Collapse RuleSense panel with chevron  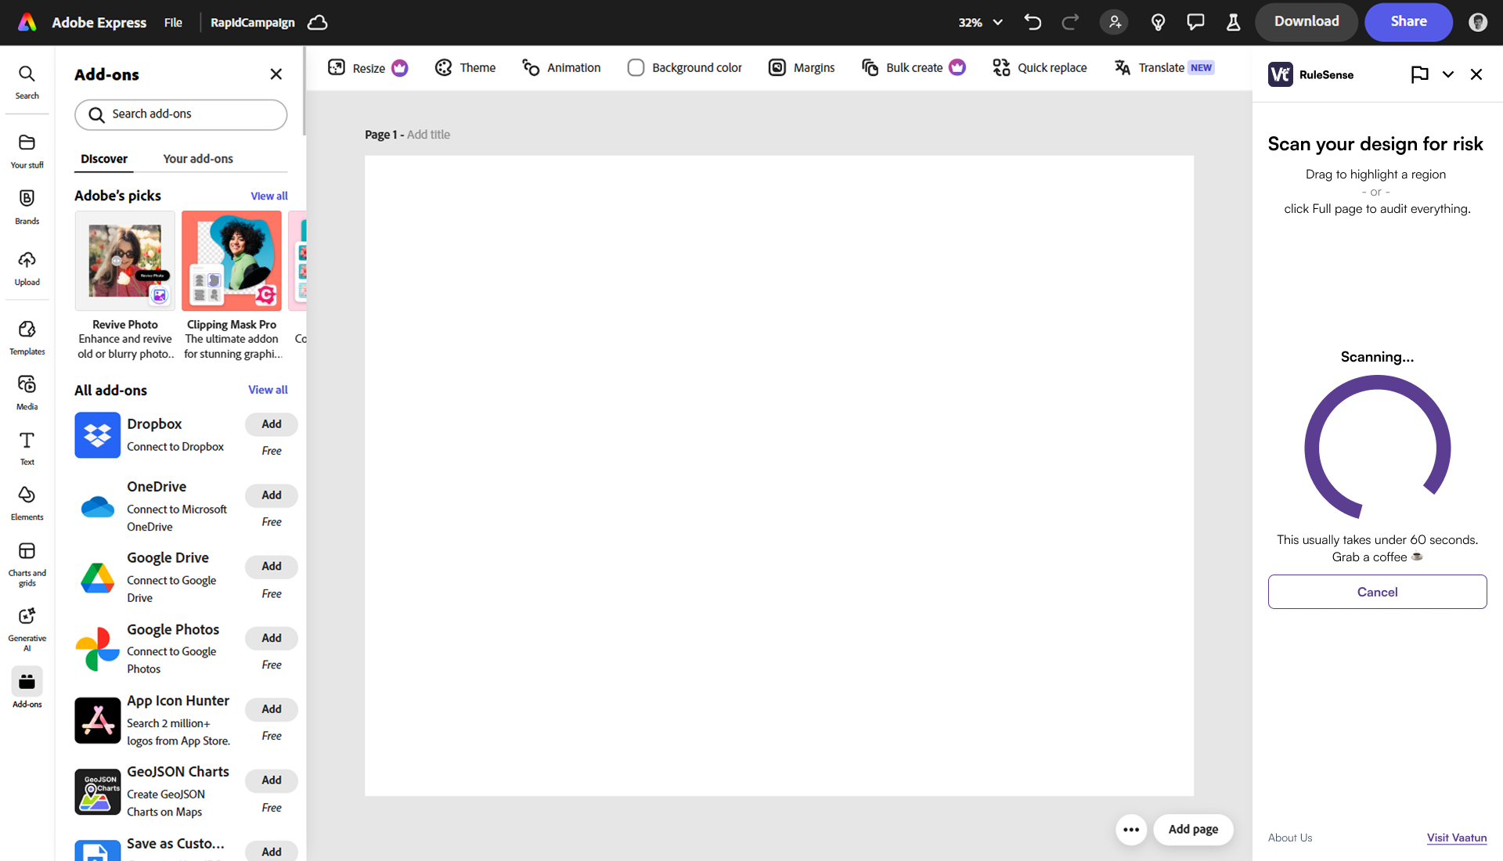point(1448,74)
